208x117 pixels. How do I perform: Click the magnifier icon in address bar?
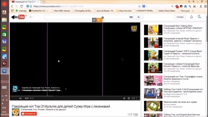point(172,6)
